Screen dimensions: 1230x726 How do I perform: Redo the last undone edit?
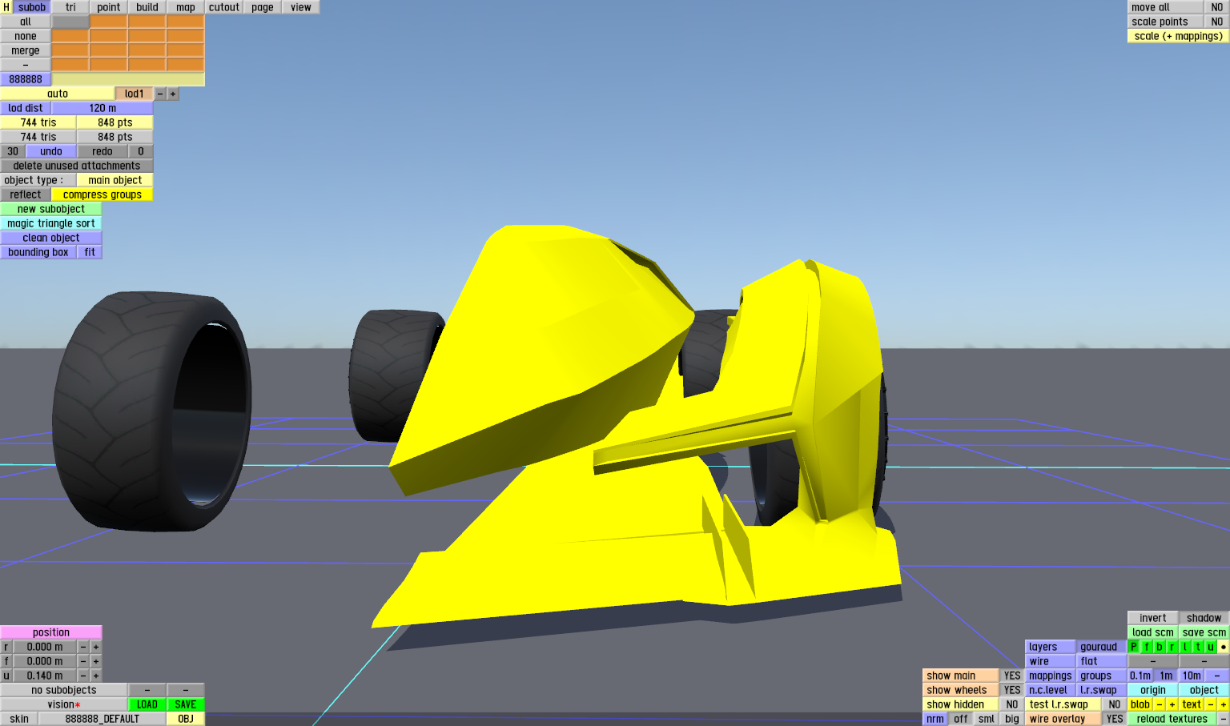[x=102, y=151]
